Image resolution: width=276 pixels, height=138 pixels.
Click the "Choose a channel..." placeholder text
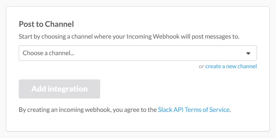point(48,53)
